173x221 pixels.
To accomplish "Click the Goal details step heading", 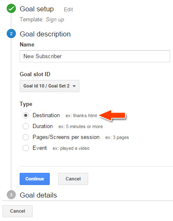I will pyautogui.click(x=38, y=195).
